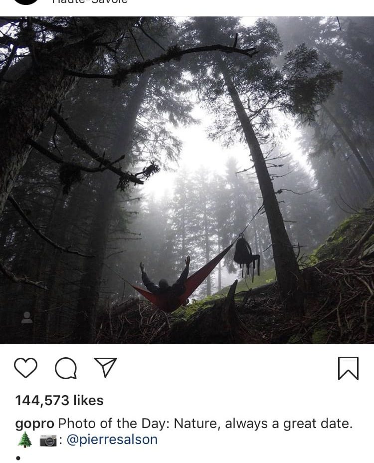The image size is (374, 463).
Task: Open the gopro username in the caption
Action: (34, 424)
